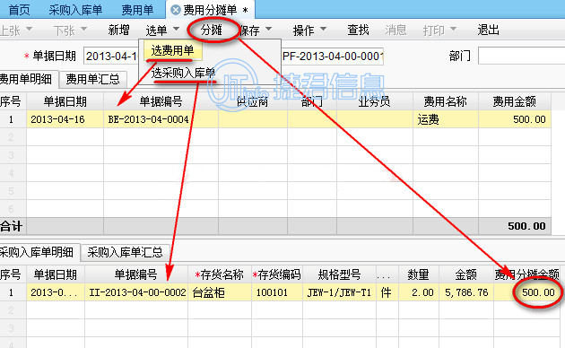Choose 选费用单 from the dropdown menu

point(172,51)
